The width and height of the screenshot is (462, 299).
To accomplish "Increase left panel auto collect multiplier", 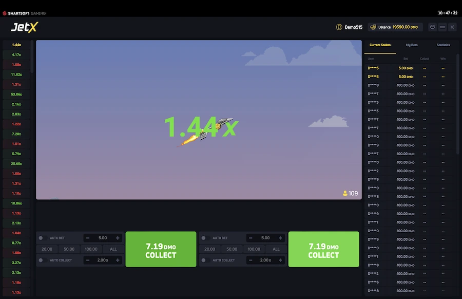I will pyautogui.click(x=118, y=260).
